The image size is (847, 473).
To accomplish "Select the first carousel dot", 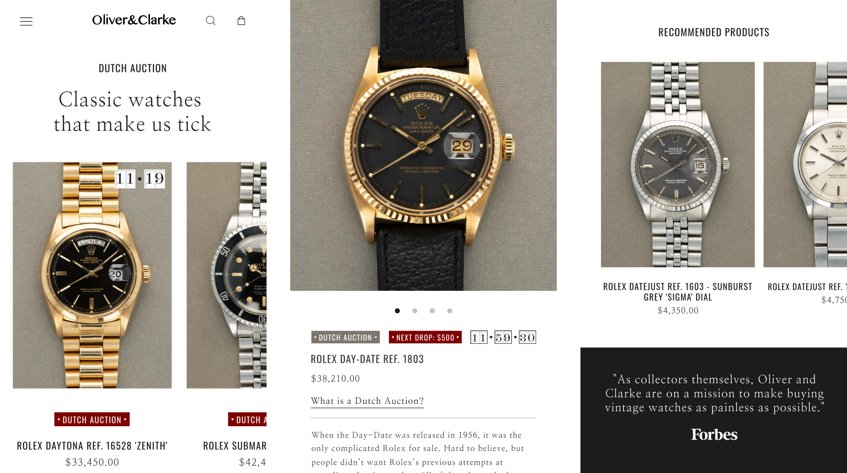I will [397, 311].
